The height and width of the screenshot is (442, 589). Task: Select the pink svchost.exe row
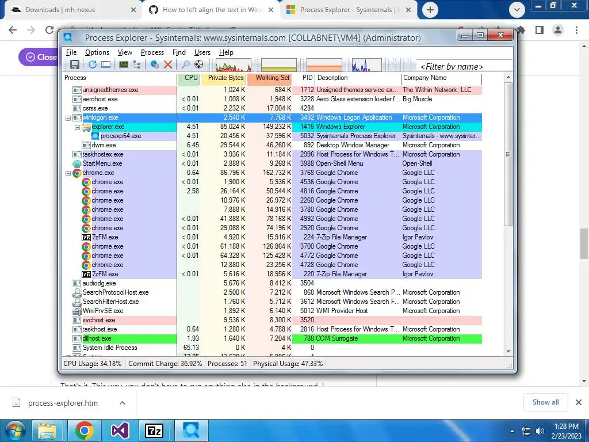tap(272, 320)
